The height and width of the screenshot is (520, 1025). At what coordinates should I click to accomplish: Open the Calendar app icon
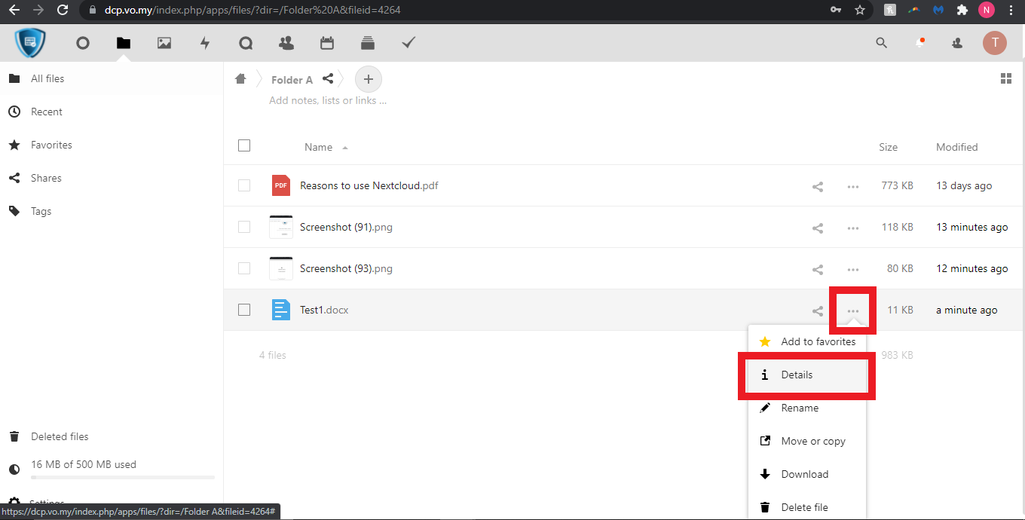tap(327, 43)
